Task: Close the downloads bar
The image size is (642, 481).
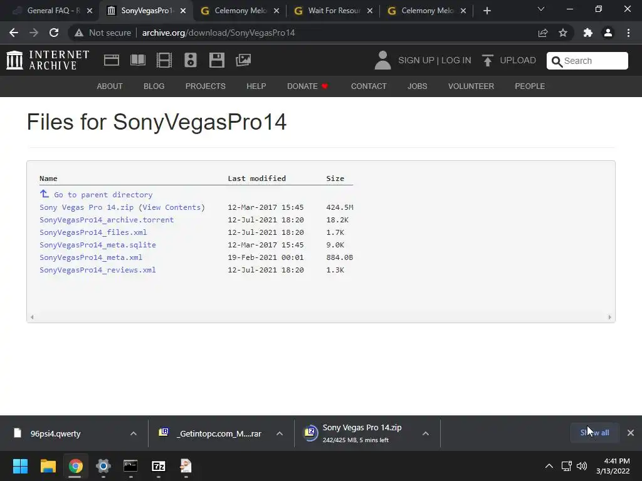Action: pos(631,433)
